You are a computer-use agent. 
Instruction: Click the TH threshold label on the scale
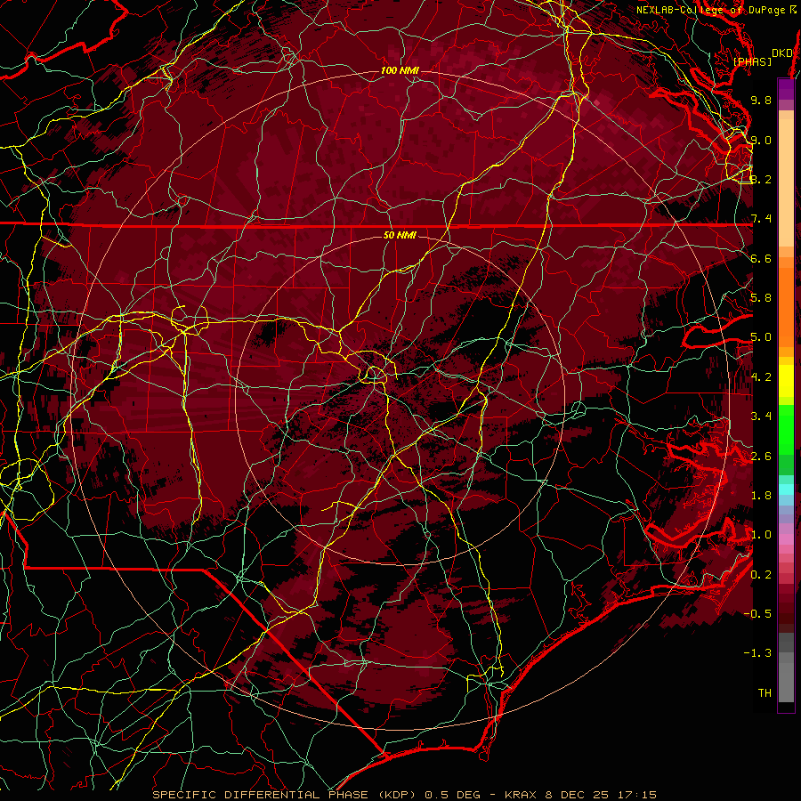pyautogui.click(x=765, y=693)
